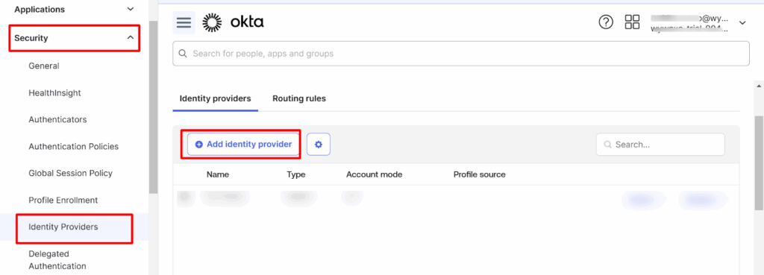The image size is (764, 275).
Task: Click the Profile source column header
Action: [x=480, y=174]
